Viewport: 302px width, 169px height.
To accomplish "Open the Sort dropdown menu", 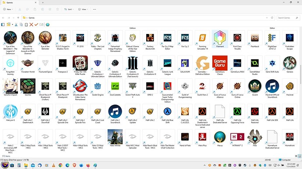I will [x=69, y=9].
